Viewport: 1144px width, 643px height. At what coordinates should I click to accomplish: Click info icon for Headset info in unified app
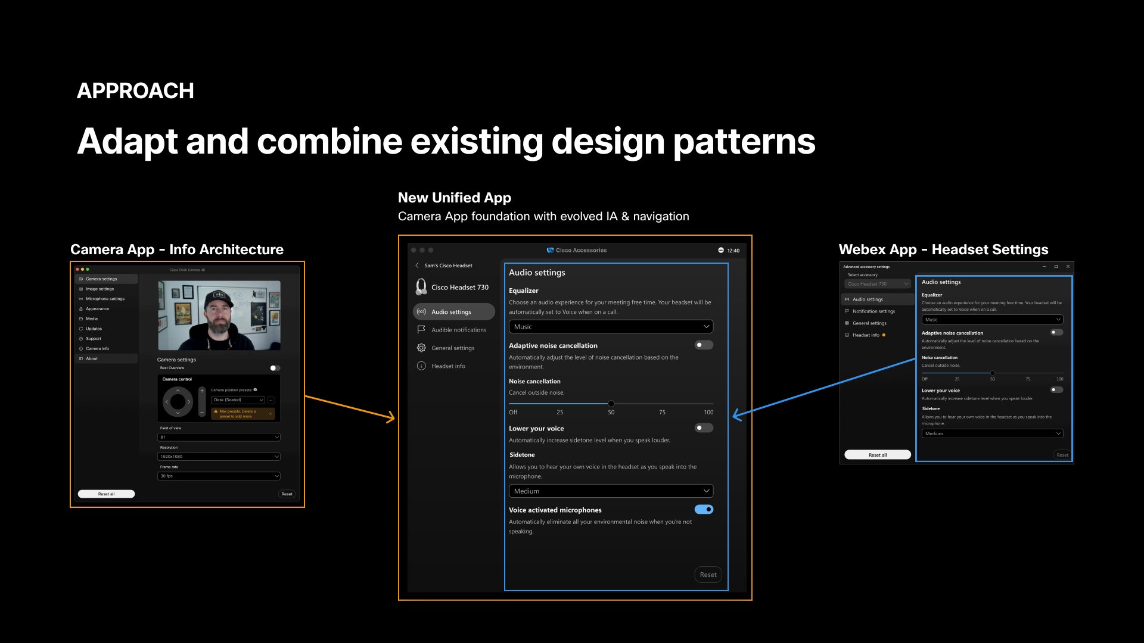tap(421, 366)
